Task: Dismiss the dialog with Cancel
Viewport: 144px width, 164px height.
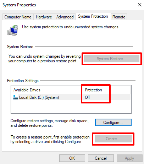Action: pyautogui.click(x=101, y=158)
